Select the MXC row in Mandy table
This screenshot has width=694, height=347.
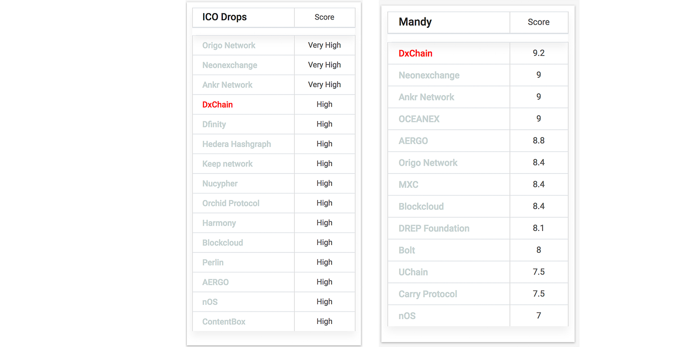pos(478,184)
